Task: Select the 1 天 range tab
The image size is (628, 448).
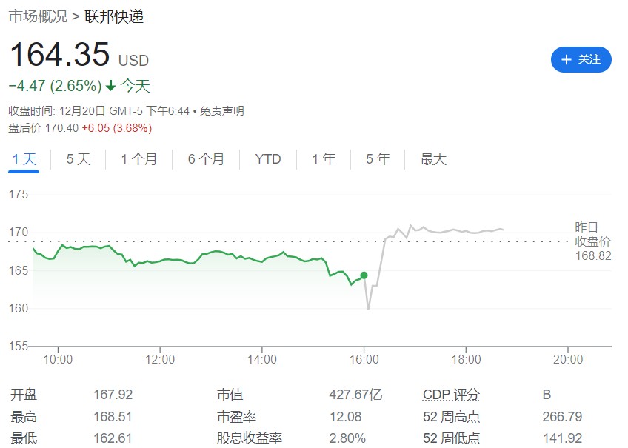Action: (x=24, y=159)
